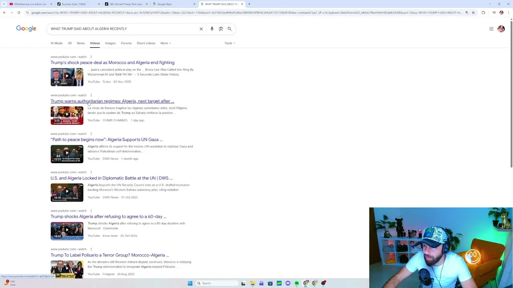Click the zoom magnifier icon in address bar
Screen dimensions: 513x288
click(x=467, y=12)
